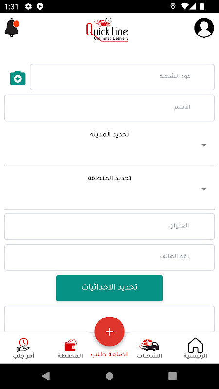Tap the تحديد الاحداثيات green button

109,288
